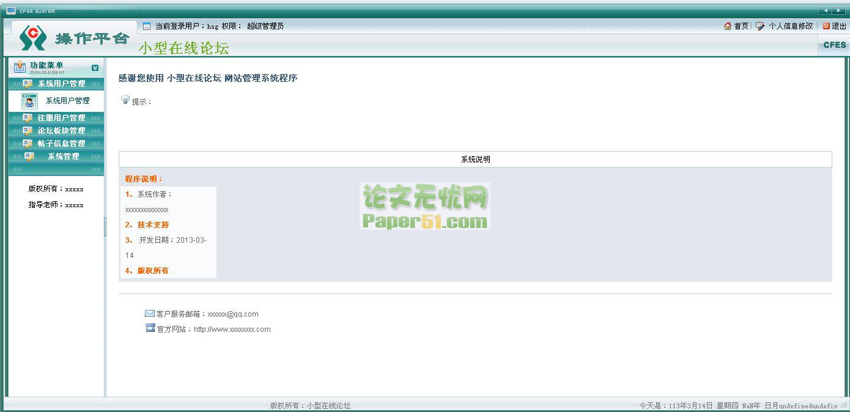The height and width of the screenshot is (412, 850).
Task: Expand the 论坛板块管理 menu section
Action: (x=56, y=131)
